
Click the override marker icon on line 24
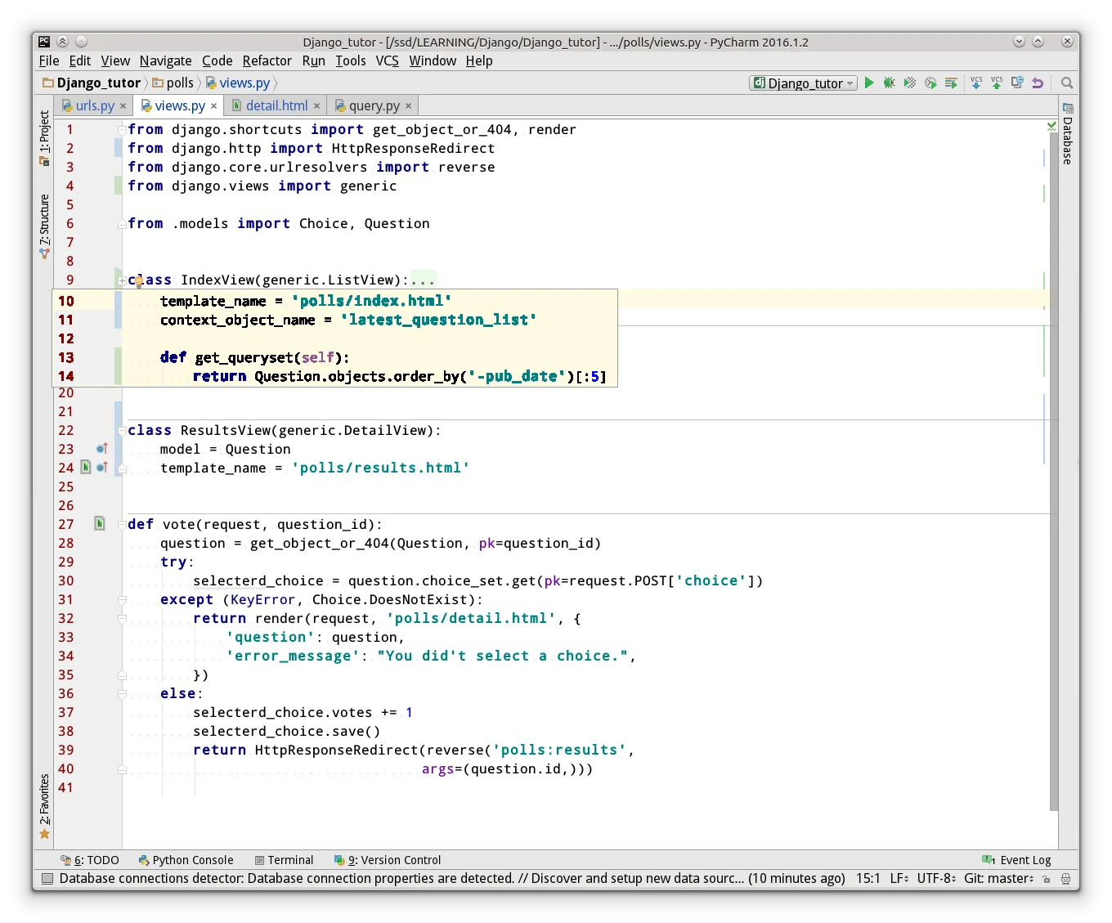[x=102, y=468]
